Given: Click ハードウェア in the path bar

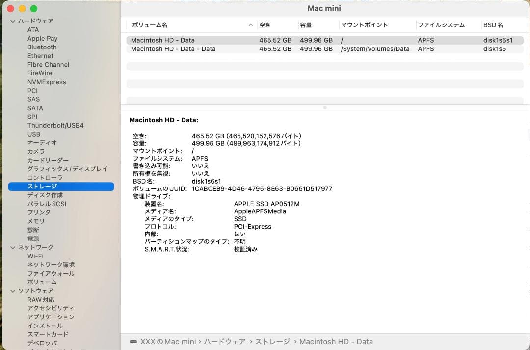Looking at the screenshot, I should point(224,342).
